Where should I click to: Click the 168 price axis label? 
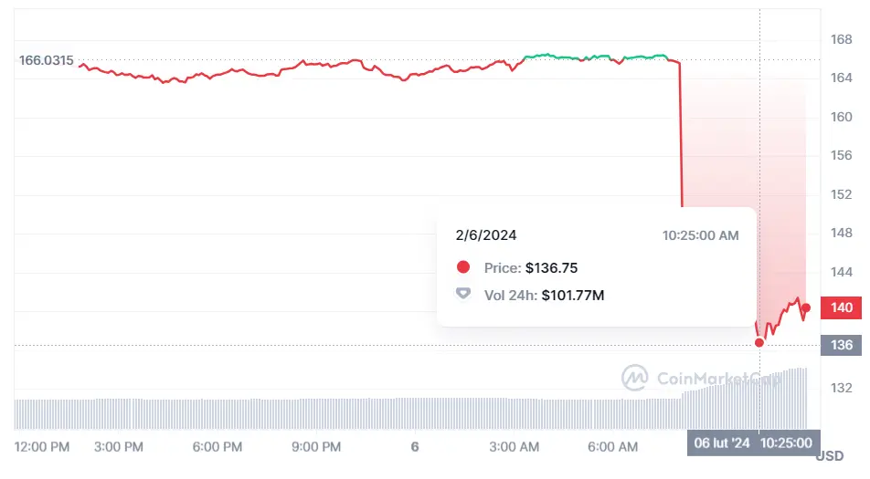click(x=841, y=39)
